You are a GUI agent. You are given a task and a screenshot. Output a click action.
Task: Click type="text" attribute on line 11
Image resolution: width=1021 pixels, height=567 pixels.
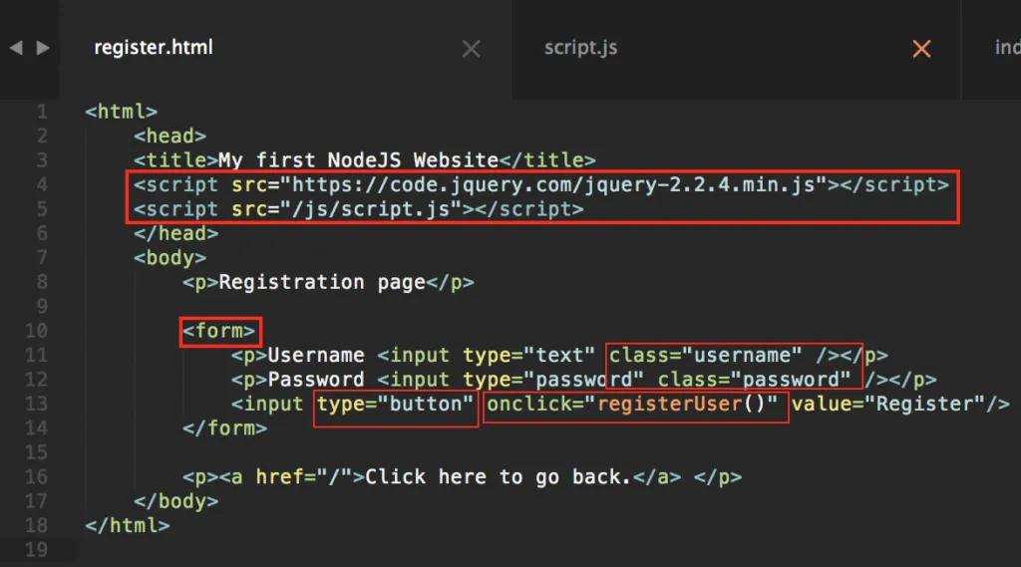[x=528, y=356]
